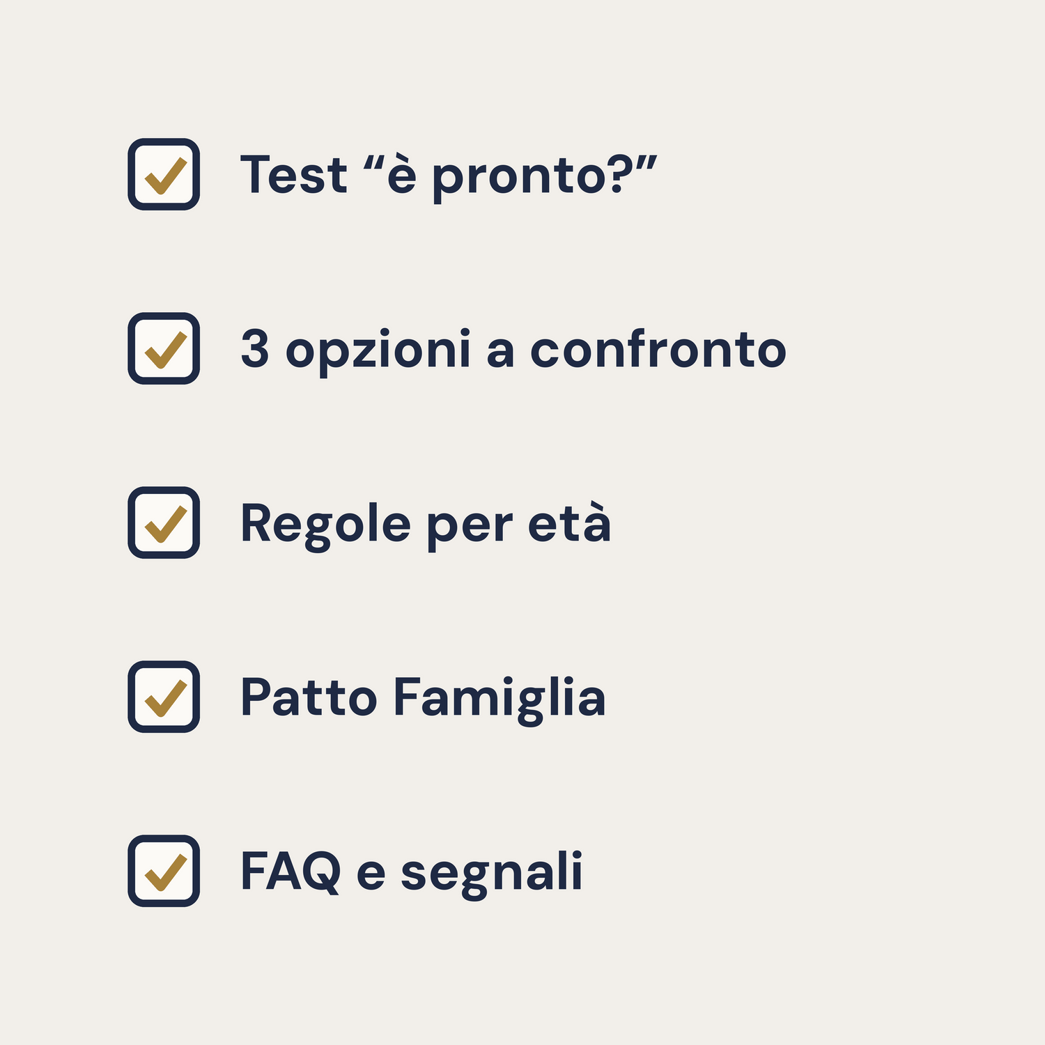Open the "Regole per età" item label
Viewport: 1045px width, 1045px height.
[x=426, y=524]
